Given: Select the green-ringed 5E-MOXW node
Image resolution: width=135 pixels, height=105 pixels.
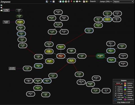Looking at the screenshot, I should coord(100,56).
